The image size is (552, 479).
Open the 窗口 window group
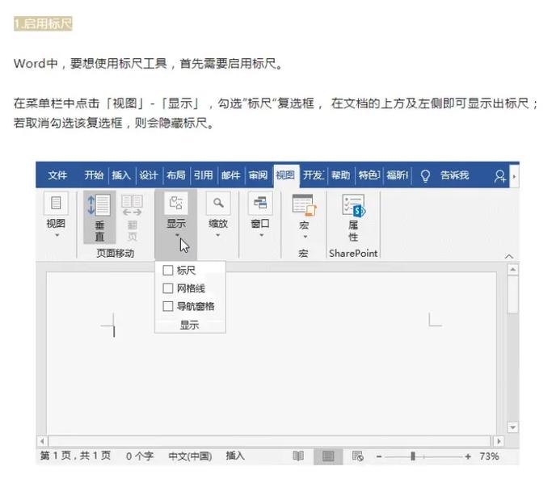[260, 216]
